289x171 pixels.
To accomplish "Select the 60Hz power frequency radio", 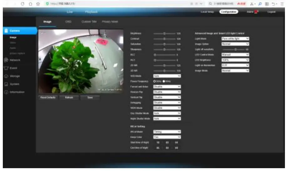I will [x=164, y=81].
